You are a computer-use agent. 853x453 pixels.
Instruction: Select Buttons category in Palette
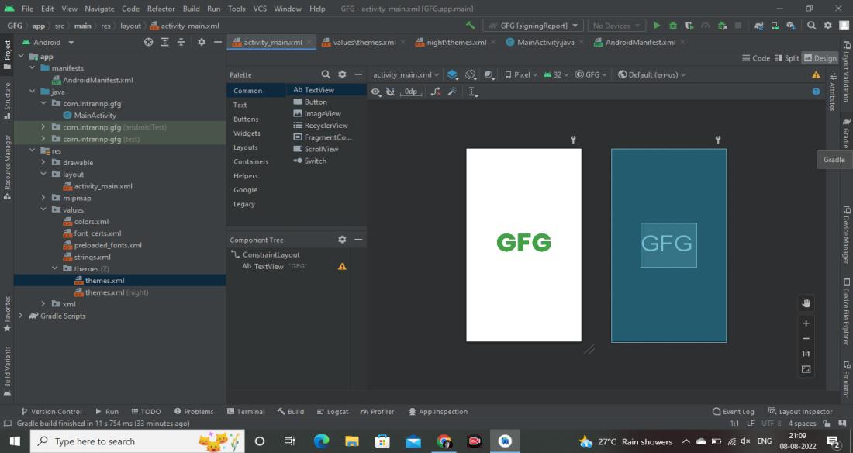(246, 119)
